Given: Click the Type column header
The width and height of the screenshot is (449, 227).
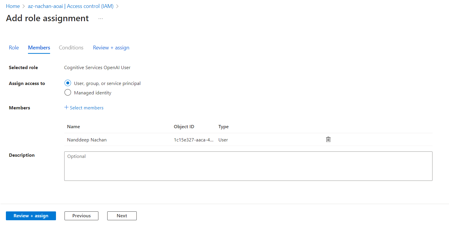Looking at the screenshot, I should 223,127.
